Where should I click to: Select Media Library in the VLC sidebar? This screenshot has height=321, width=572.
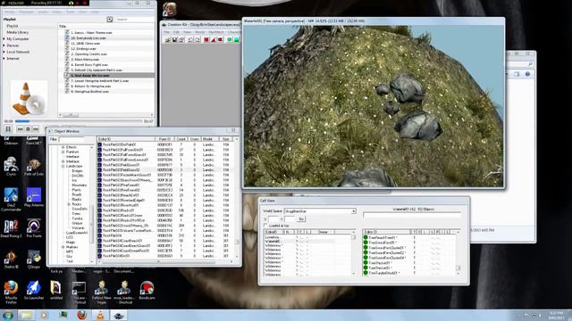18,32
